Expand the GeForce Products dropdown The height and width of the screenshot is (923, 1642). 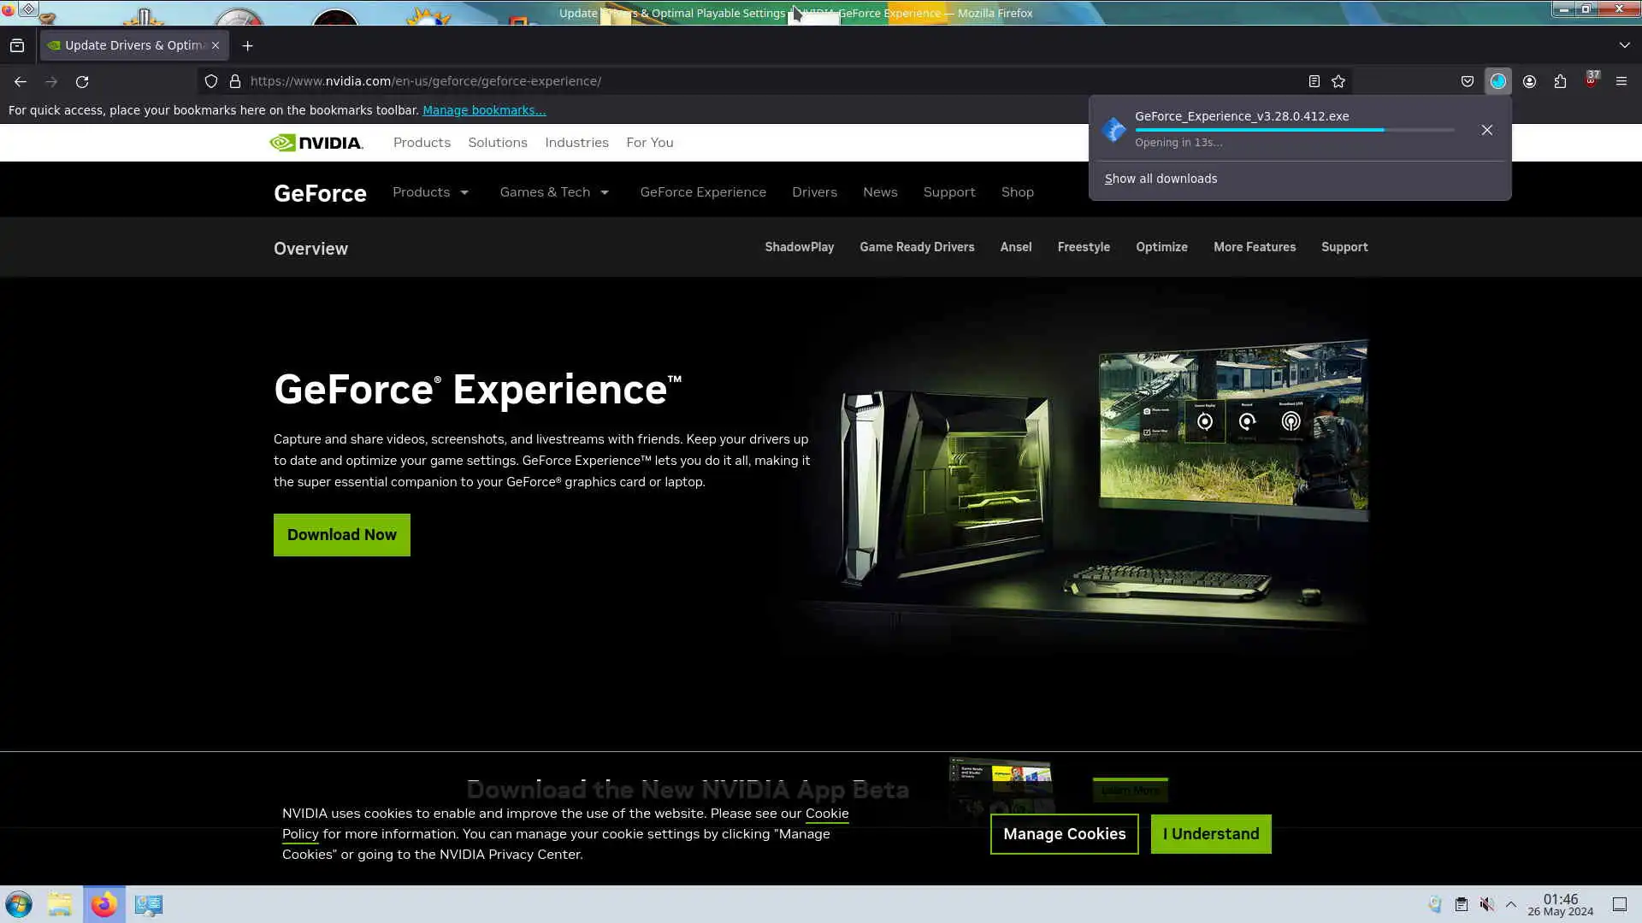coord(431,192)
